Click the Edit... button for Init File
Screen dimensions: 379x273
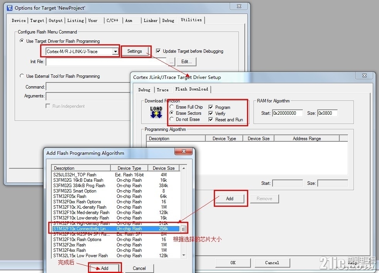[x=186, y=62]
